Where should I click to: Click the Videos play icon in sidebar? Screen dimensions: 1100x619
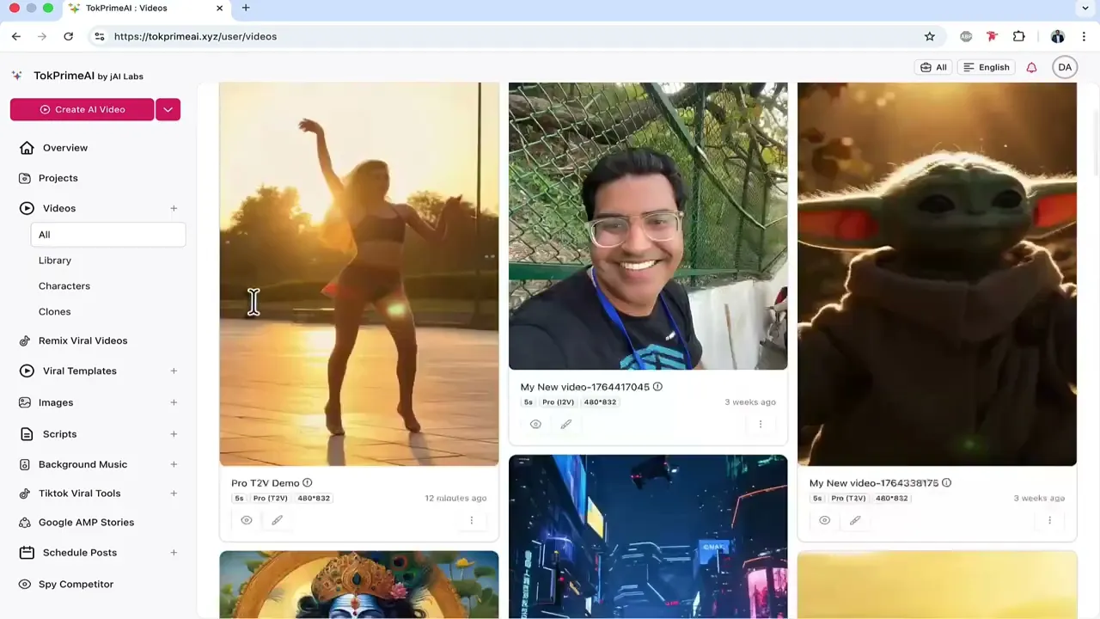27,208
